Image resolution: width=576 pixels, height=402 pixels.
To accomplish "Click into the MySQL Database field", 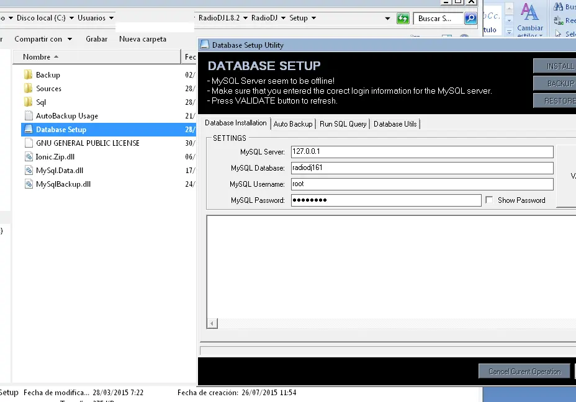I will [x=421, y=168].
